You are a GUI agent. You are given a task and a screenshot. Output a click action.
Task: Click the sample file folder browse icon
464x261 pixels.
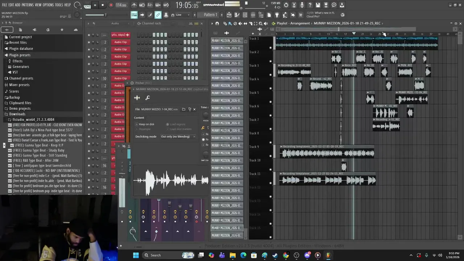[184, 109]
